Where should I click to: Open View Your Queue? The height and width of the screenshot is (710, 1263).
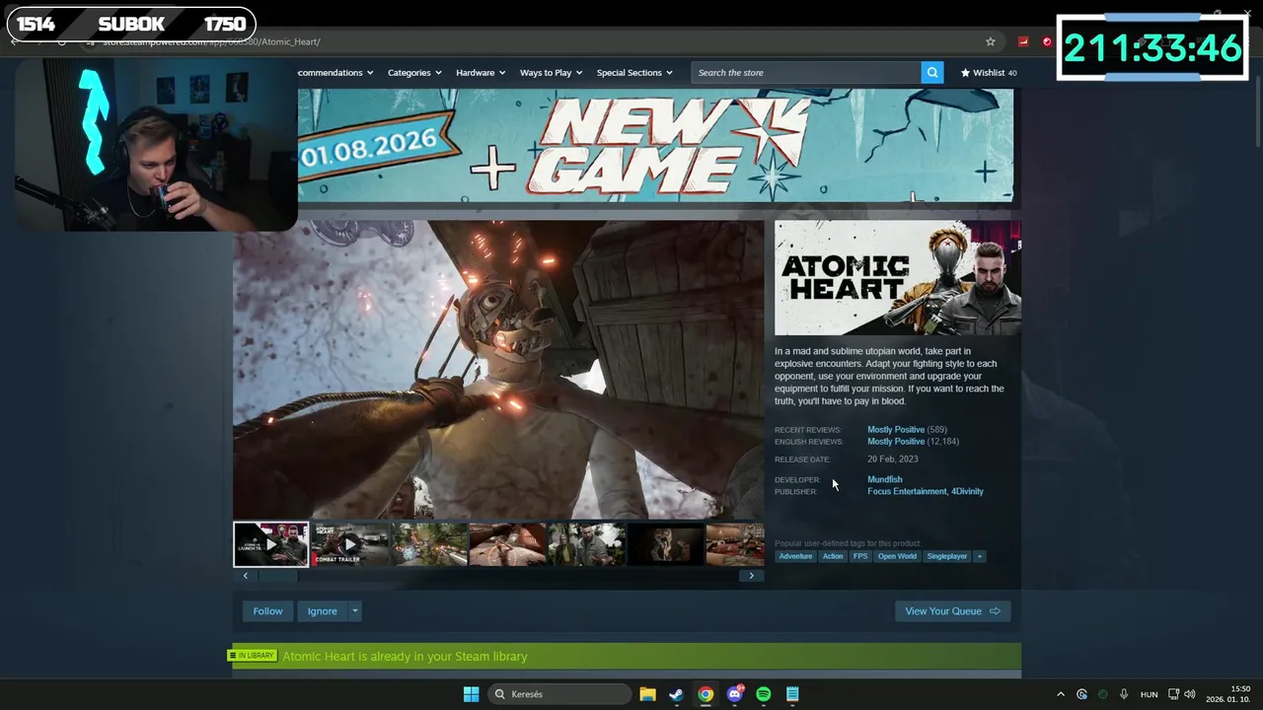pos(952,611)
